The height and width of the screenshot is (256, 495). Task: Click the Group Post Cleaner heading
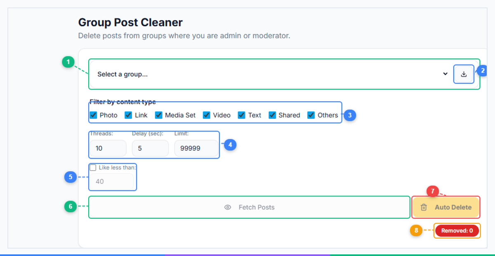pyautogui.click(x=130, y=22)
